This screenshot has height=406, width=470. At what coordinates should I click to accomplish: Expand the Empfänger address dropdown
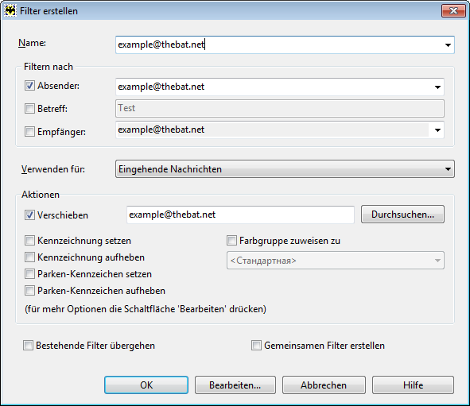(437, 130)
